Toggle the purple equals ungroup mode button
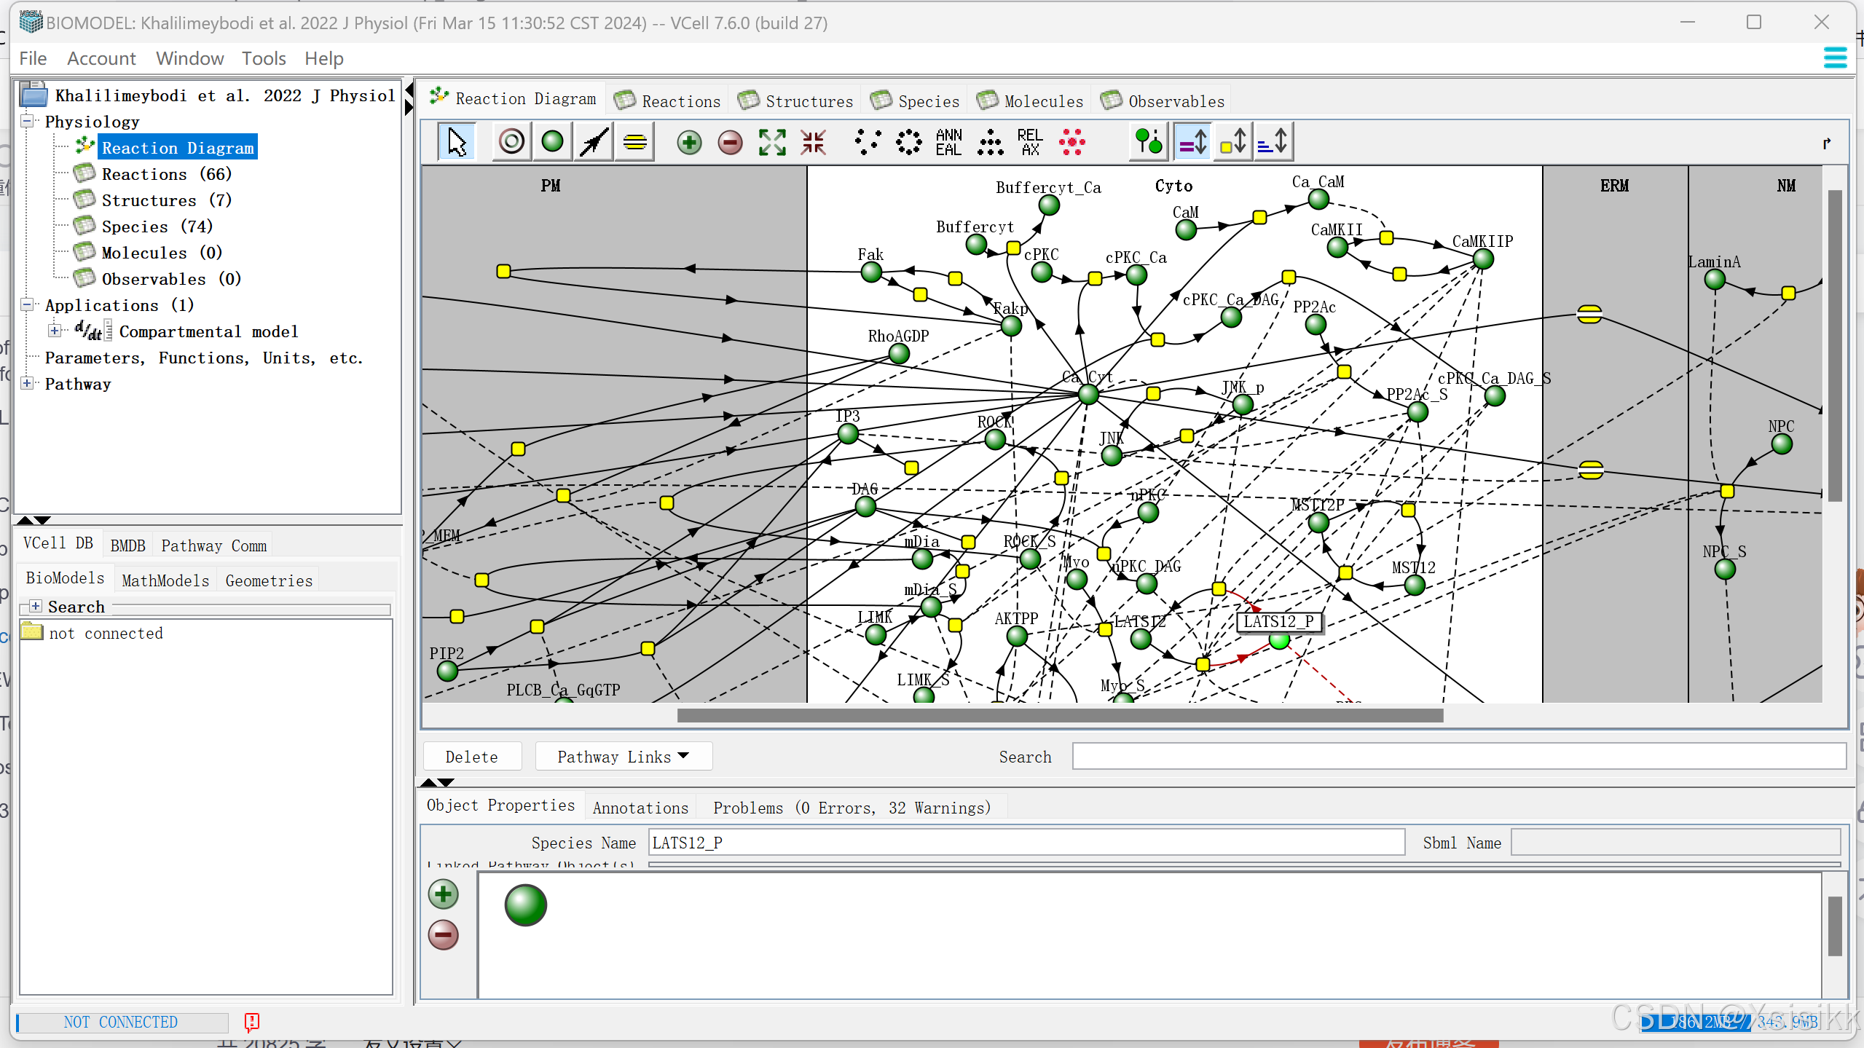 click(1192, 141)
